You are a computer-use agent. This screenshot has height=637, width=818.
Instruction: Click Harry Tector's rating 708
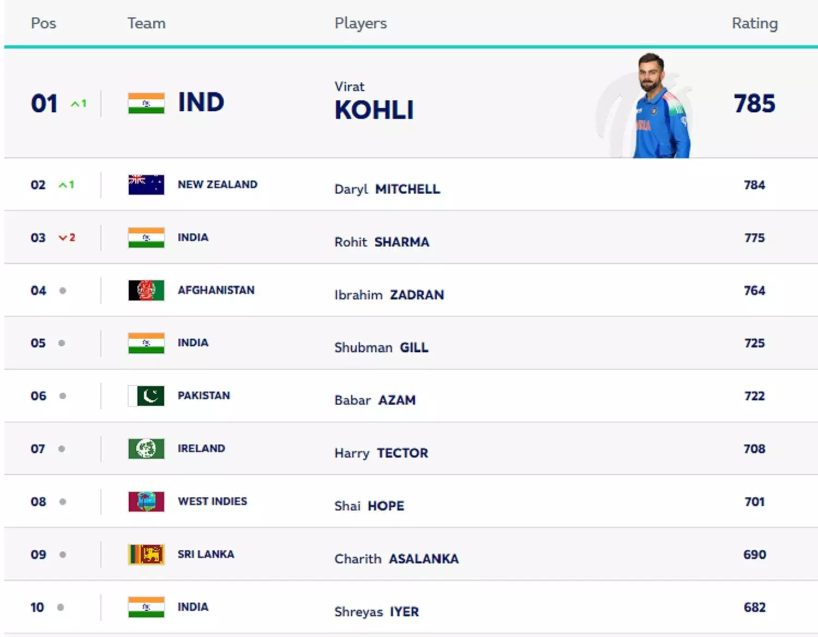(x=755, y=449)
